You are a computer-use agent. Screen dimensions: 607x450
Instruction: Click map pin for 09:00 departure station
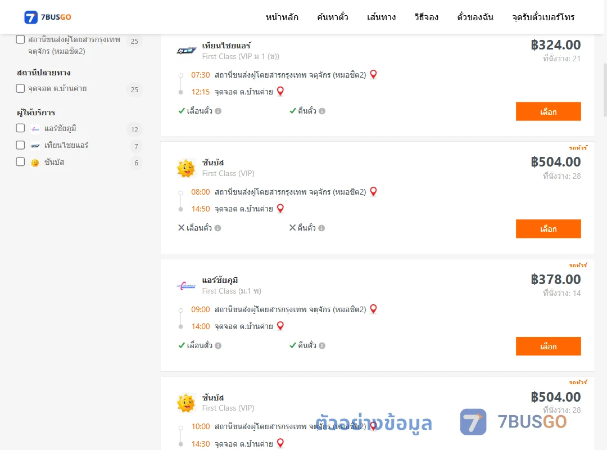(373, 309)
